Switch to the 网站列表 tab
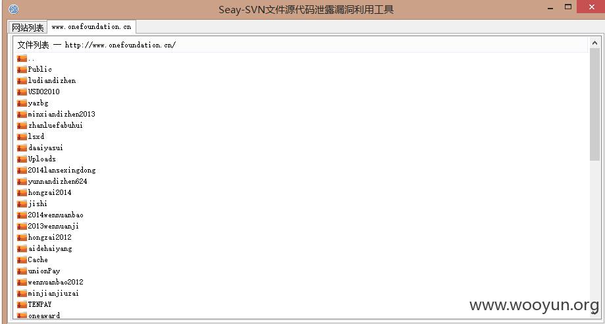The image size is (605, 324). coord(28,28)
